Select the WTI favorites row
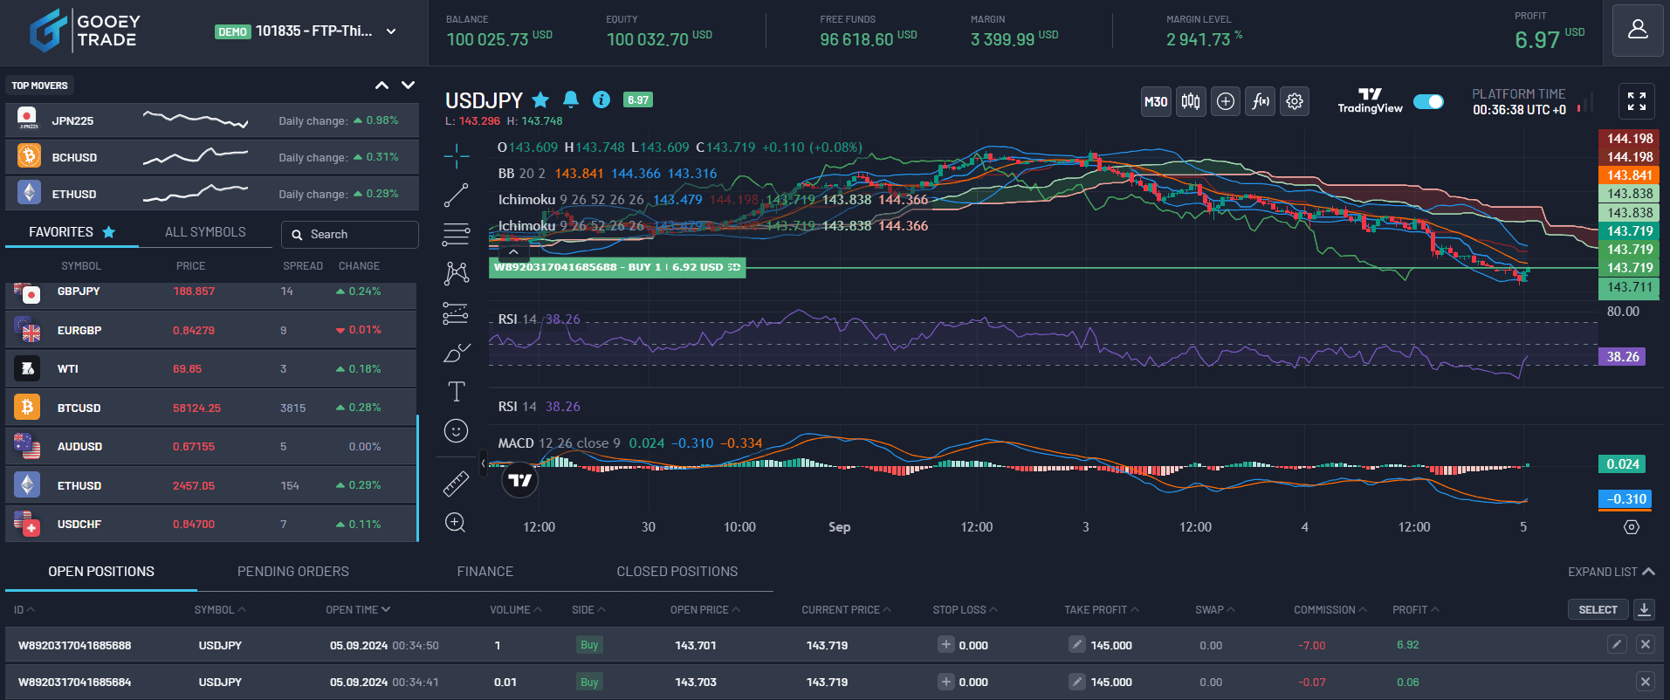1670x700 pixels. tap(211, 369)
